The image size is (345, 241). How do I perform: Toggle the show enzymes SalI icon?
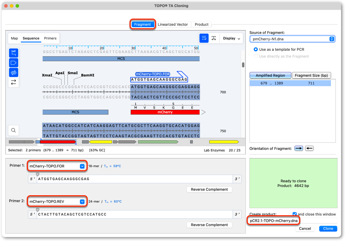[x=14, y=53]
